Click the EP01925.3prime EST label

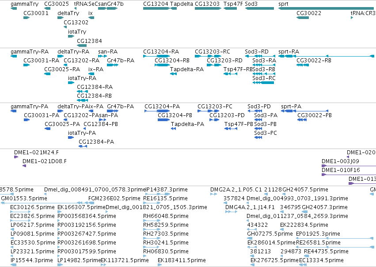[318, 234]
